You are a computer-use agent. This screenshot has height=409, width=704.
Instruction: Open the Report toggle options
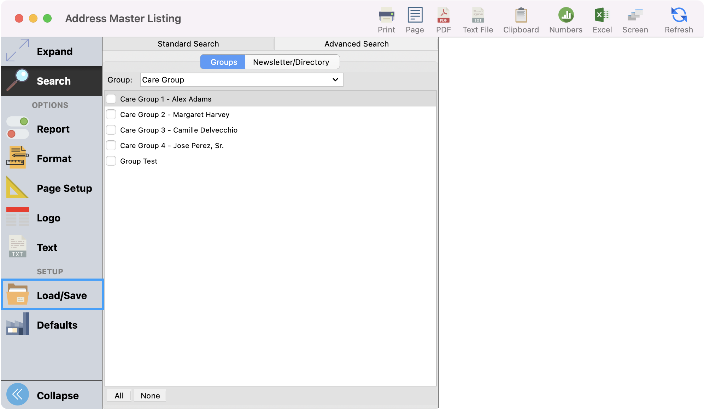coord(52,129)
